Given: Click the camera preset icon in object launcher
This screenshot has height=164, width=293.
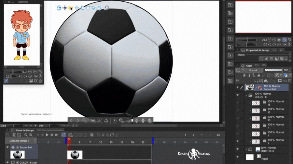Looking at the screenshot, I should click(93, 121).
